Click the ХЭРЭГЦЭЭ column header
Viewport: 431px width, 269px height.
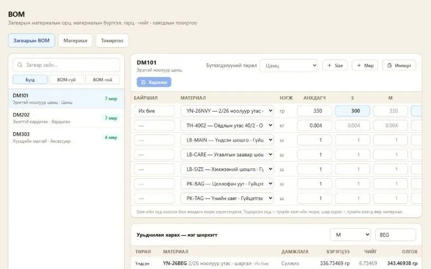tap(338, 252)
